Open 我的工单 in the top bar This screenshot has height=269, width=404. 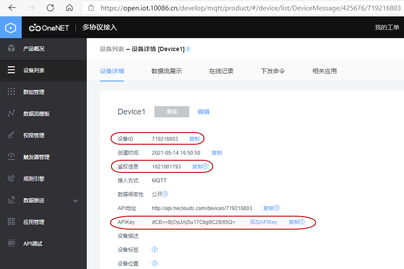tap(387, 27)
